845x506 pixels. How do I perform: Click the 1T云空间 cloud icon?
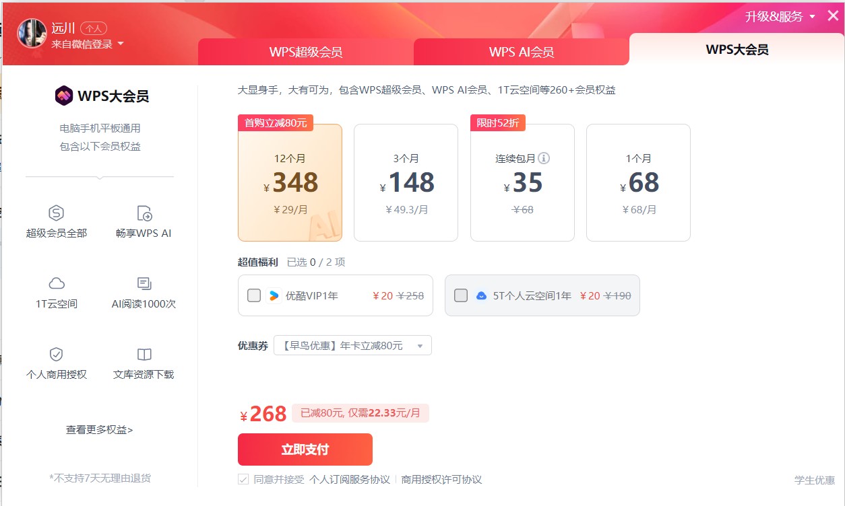click(57, 283)
